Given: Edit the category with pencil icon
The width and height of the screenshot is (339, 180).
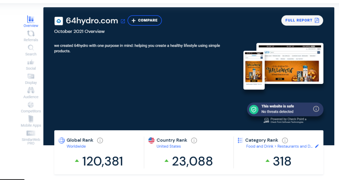Looking at the screenshot, I should click(317, 146).
